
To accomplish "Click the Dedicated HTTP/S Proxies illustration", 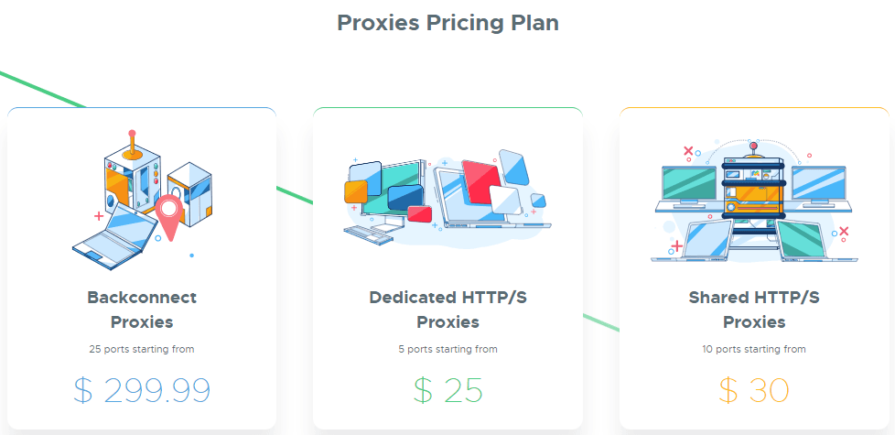I will tap(447, 196).
